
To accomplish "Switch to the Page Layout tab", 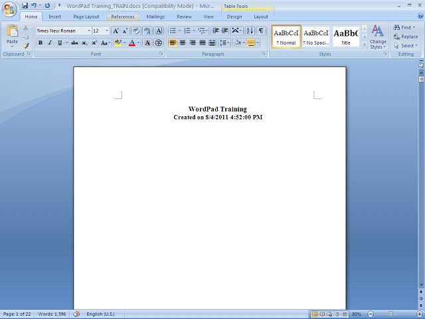I will (x=86, y=17).
